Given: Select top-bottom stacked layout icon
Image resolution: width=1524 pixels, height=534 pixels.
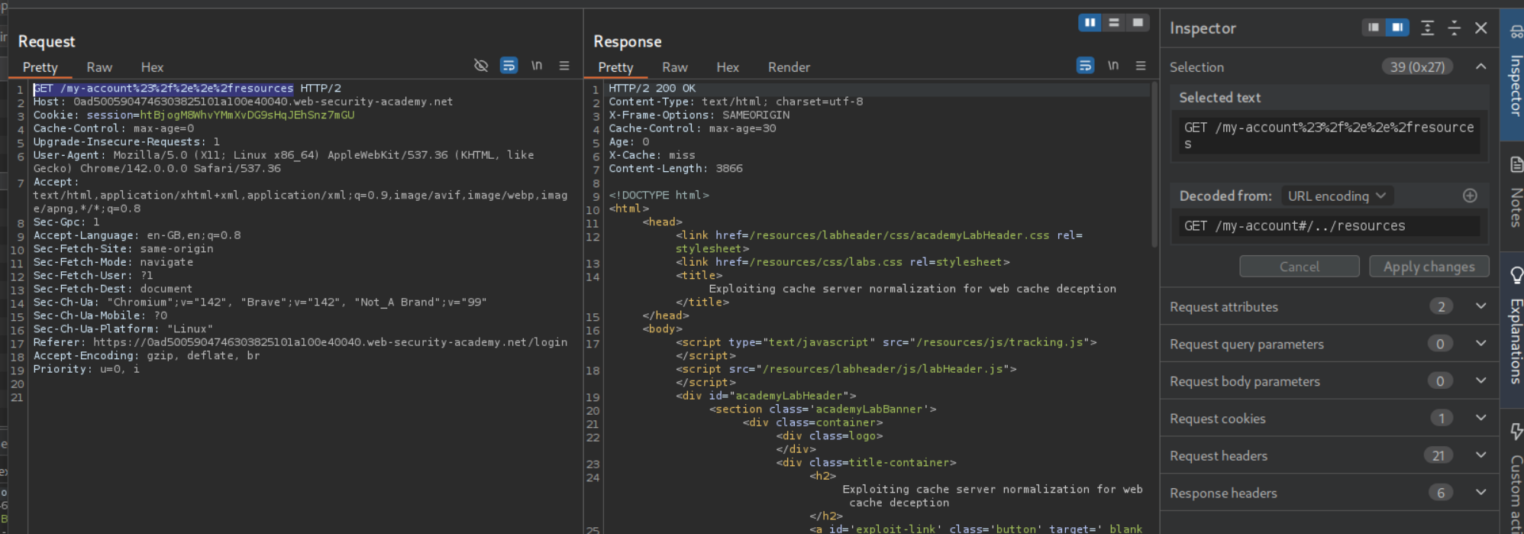Looking at the screenshot, I should click(x=1114, y=23).
